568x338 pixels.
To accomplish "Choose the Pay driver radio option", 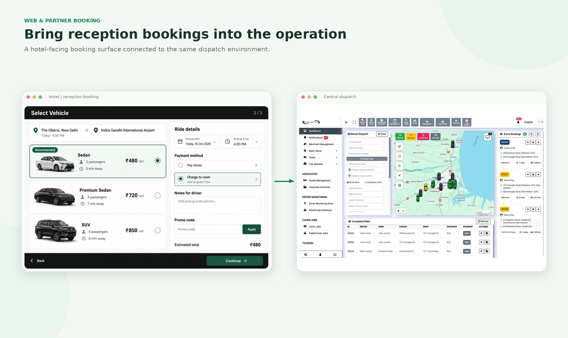I will (x=181, y=165).
